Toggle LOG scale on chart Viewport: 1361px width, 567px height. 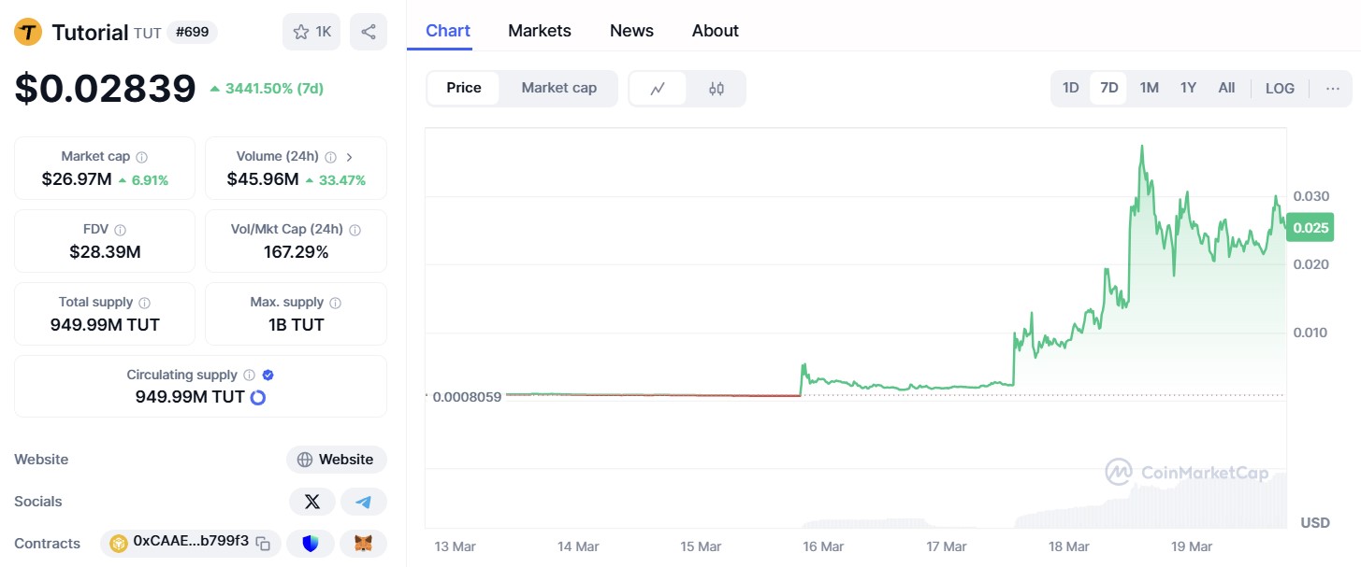point(1280,89)
